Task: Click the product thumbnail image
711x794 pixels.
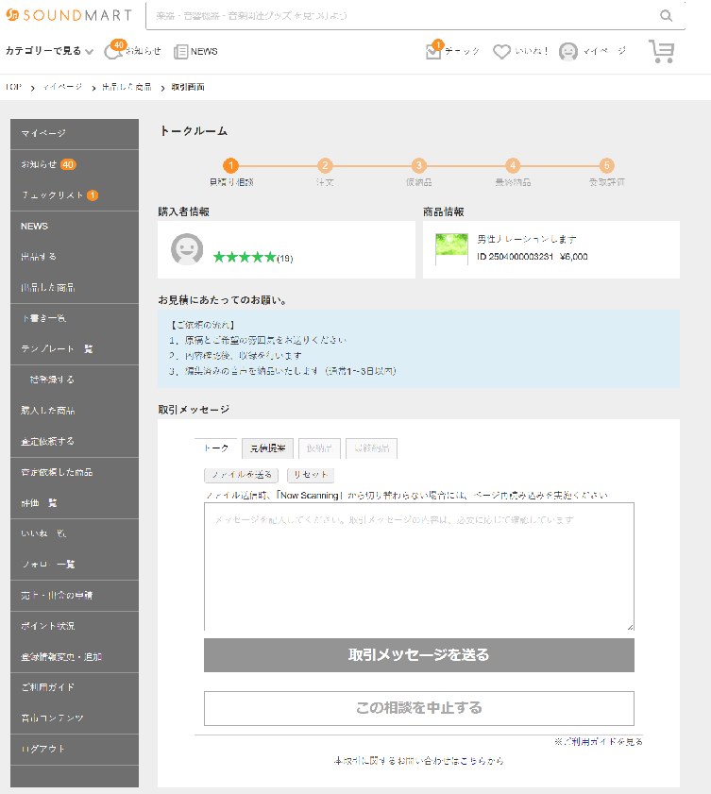Action: [x=451, y=249]
